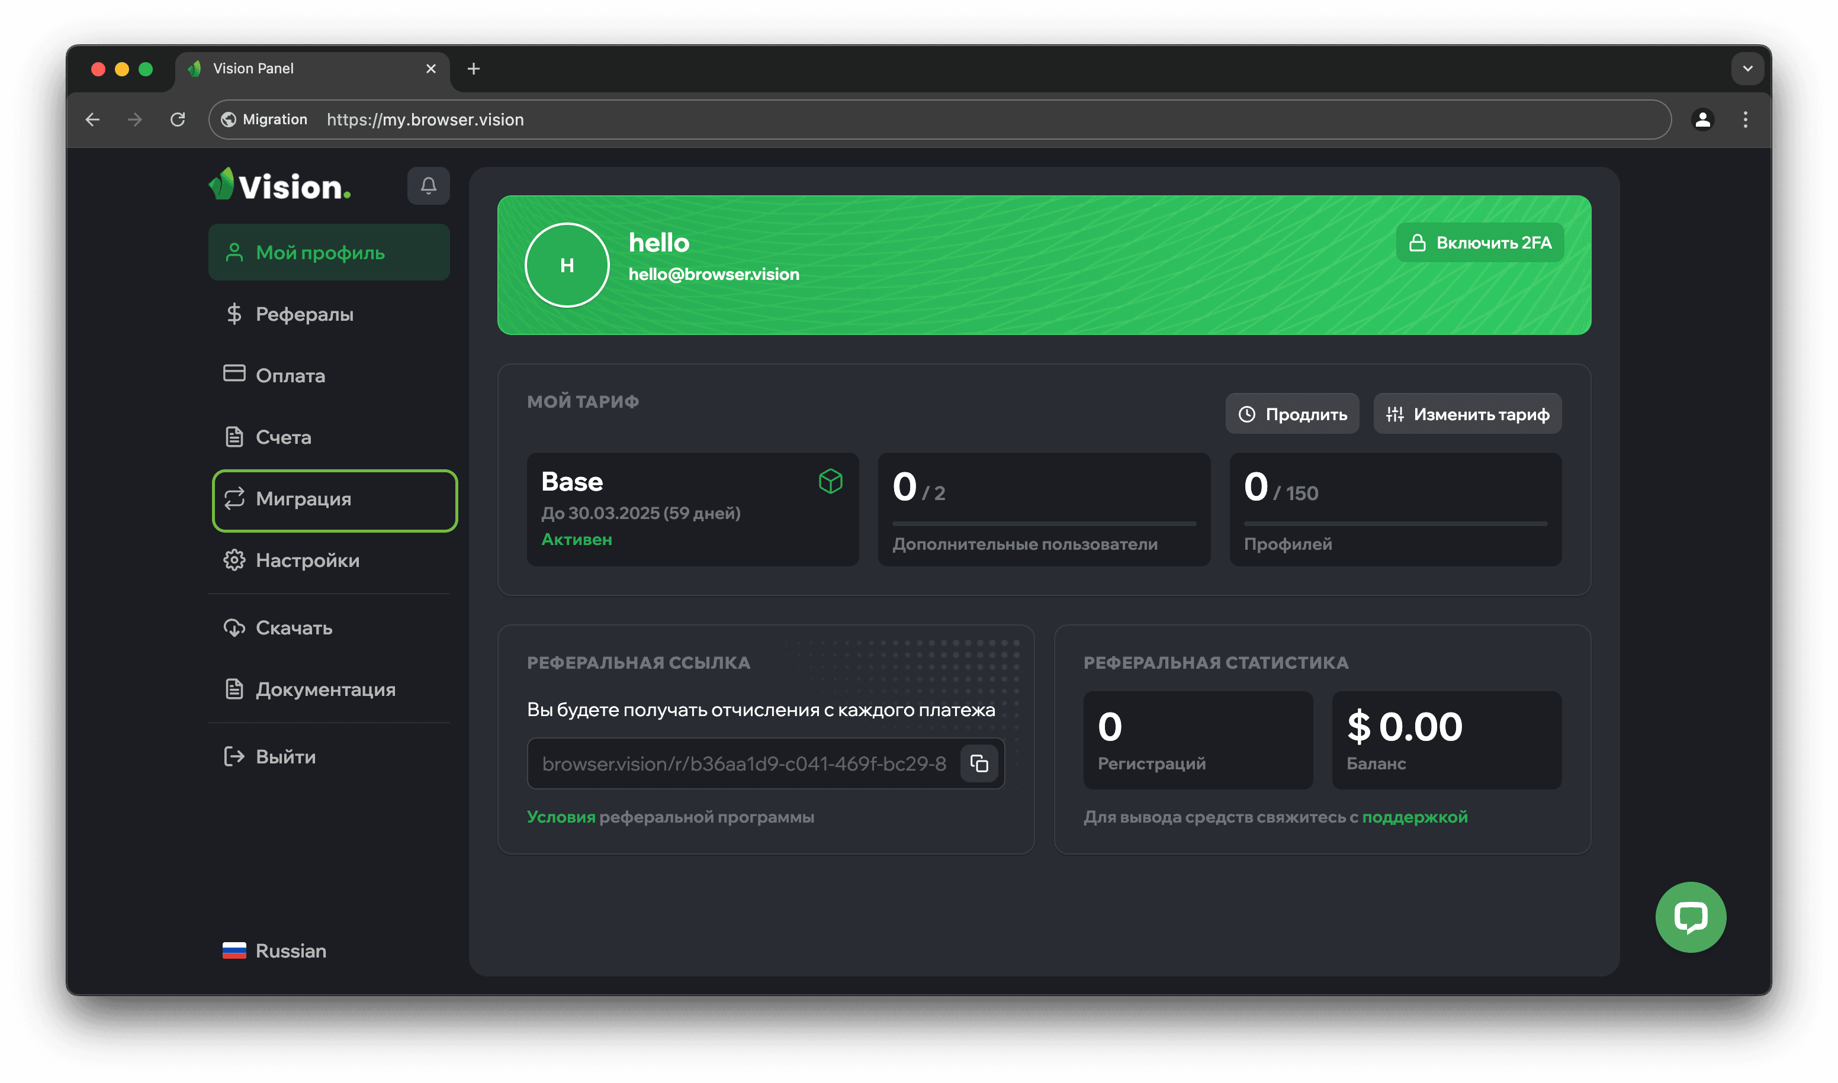Open the Оплата sidebar section
The height and width of the screenshot is (1083, 1838).
[290, 376]
